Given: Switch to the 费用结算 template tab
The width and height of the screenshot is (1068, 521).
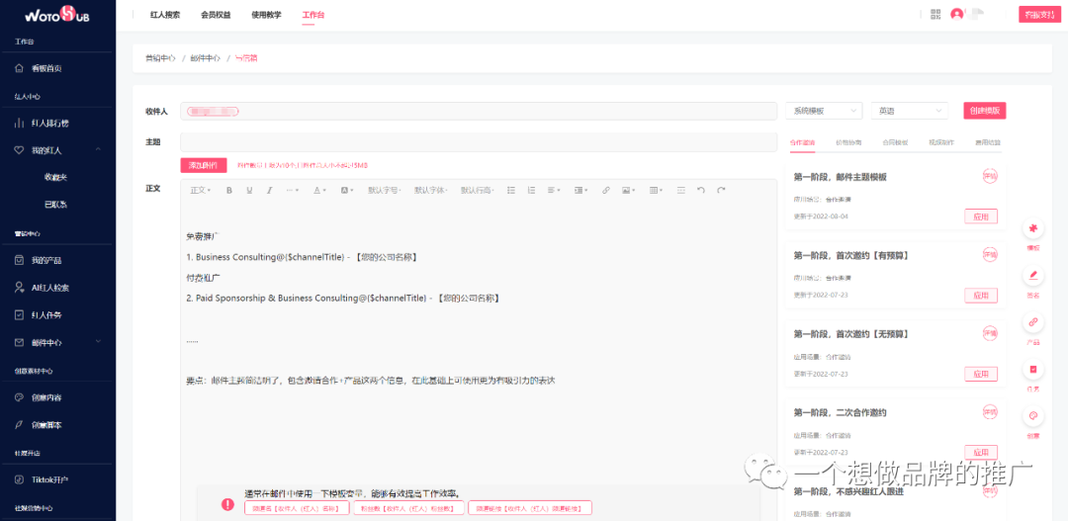Looking at the screenshot, I should click(988, 143).
